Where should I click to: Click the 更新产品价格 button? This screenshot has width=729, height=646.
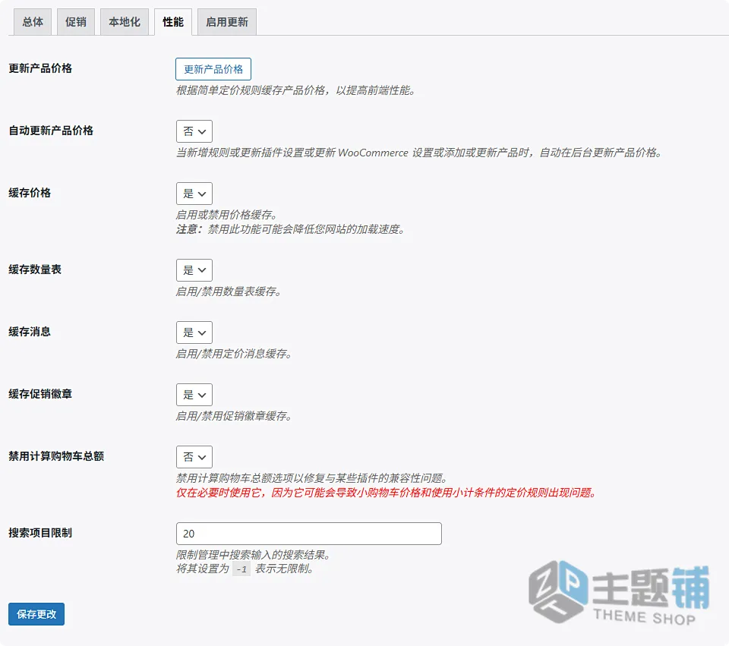(213, 69)
